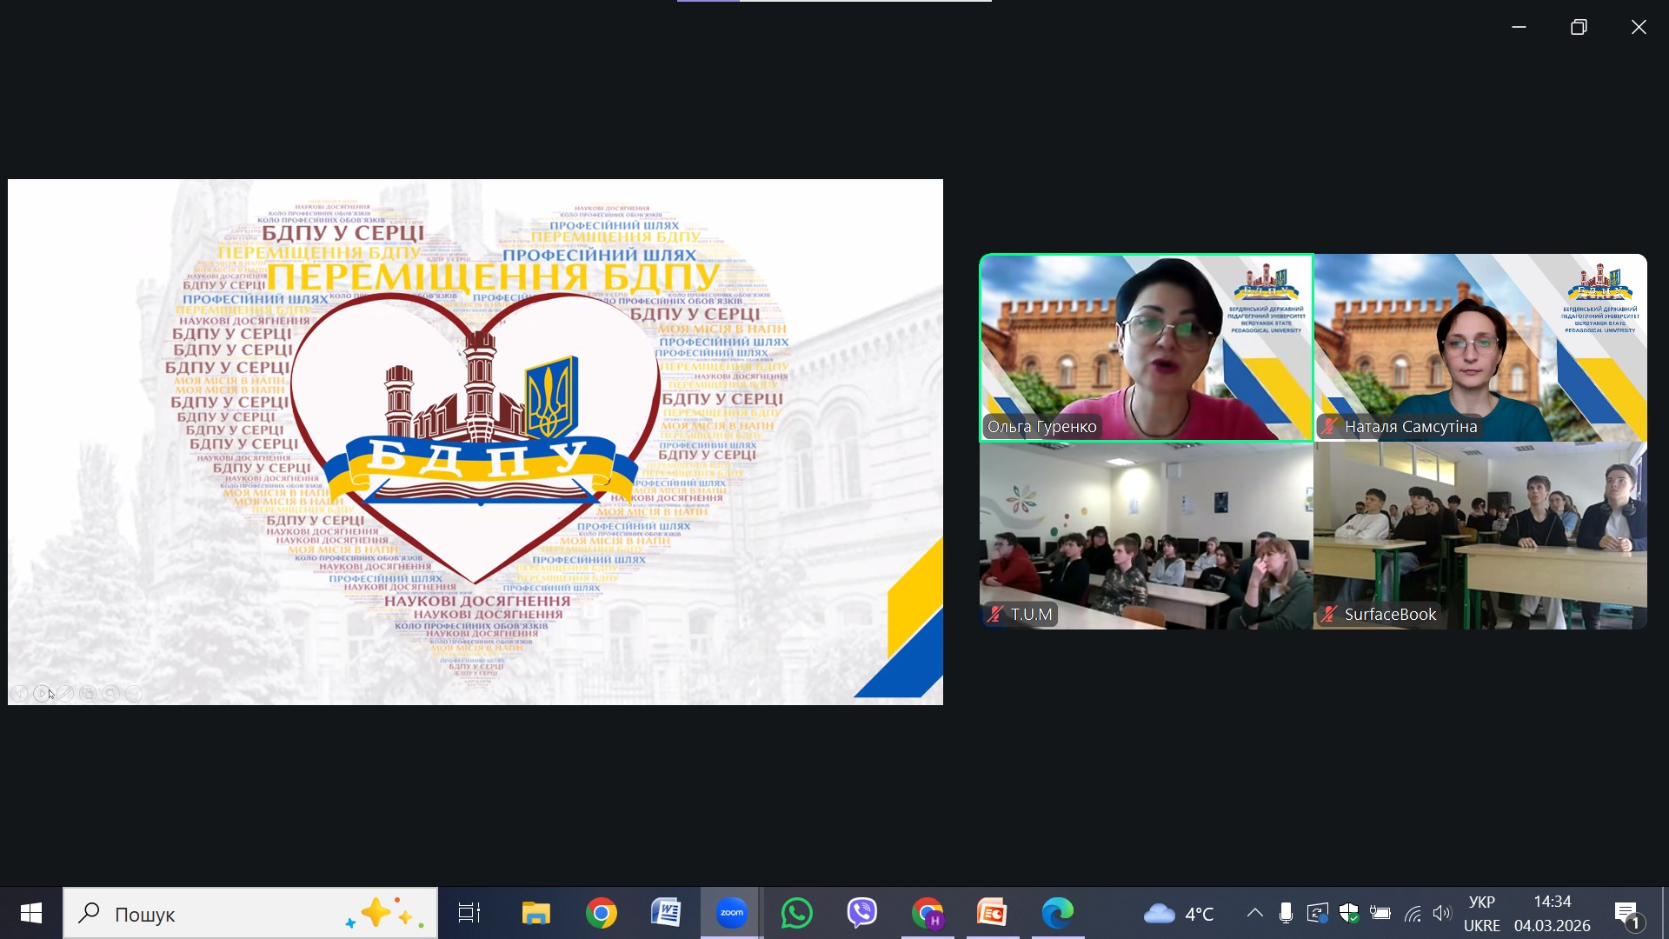Viewport: 1669px width, 939px height.
Task: Click T.U.M's muted microphone indicator
Action: point(995,615)
